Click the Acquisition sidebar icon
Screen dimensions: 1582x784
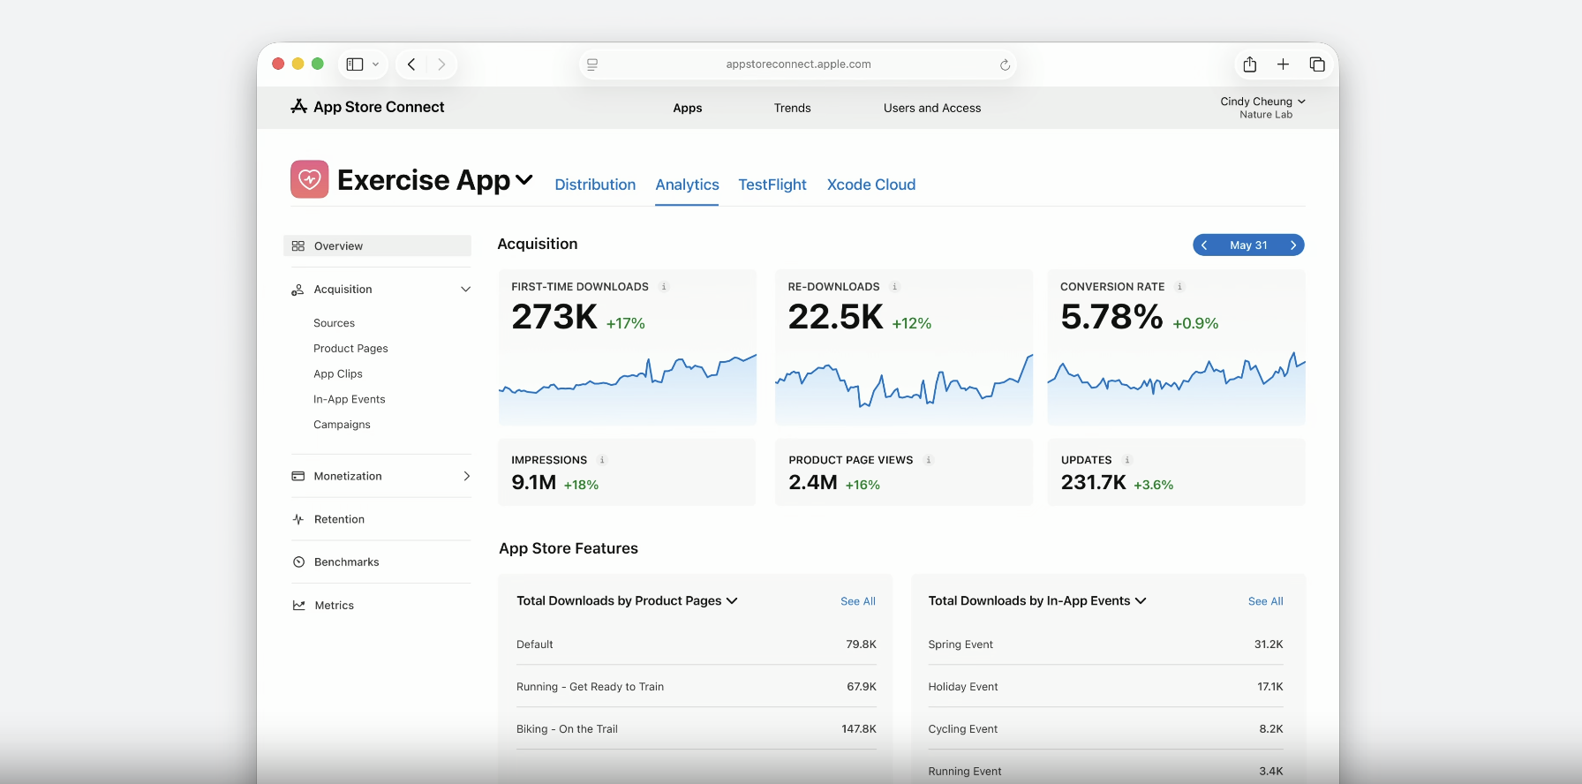[298, 290]
